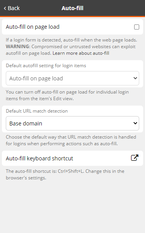The image size is (145, 233).
Task: Click the 'Default autofill setting for login items' label
Action: pos(46,66)
